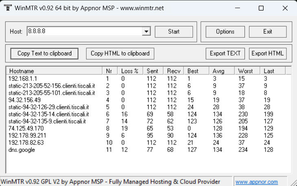
Task: Click the Export HTML button
Action: [267, 54]
